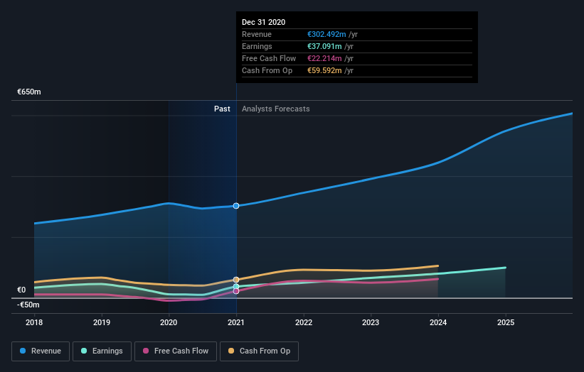Click the Earnings row label in tooltip
The height and width of the screenshot is (372, 584).
[x=257, y=46]
